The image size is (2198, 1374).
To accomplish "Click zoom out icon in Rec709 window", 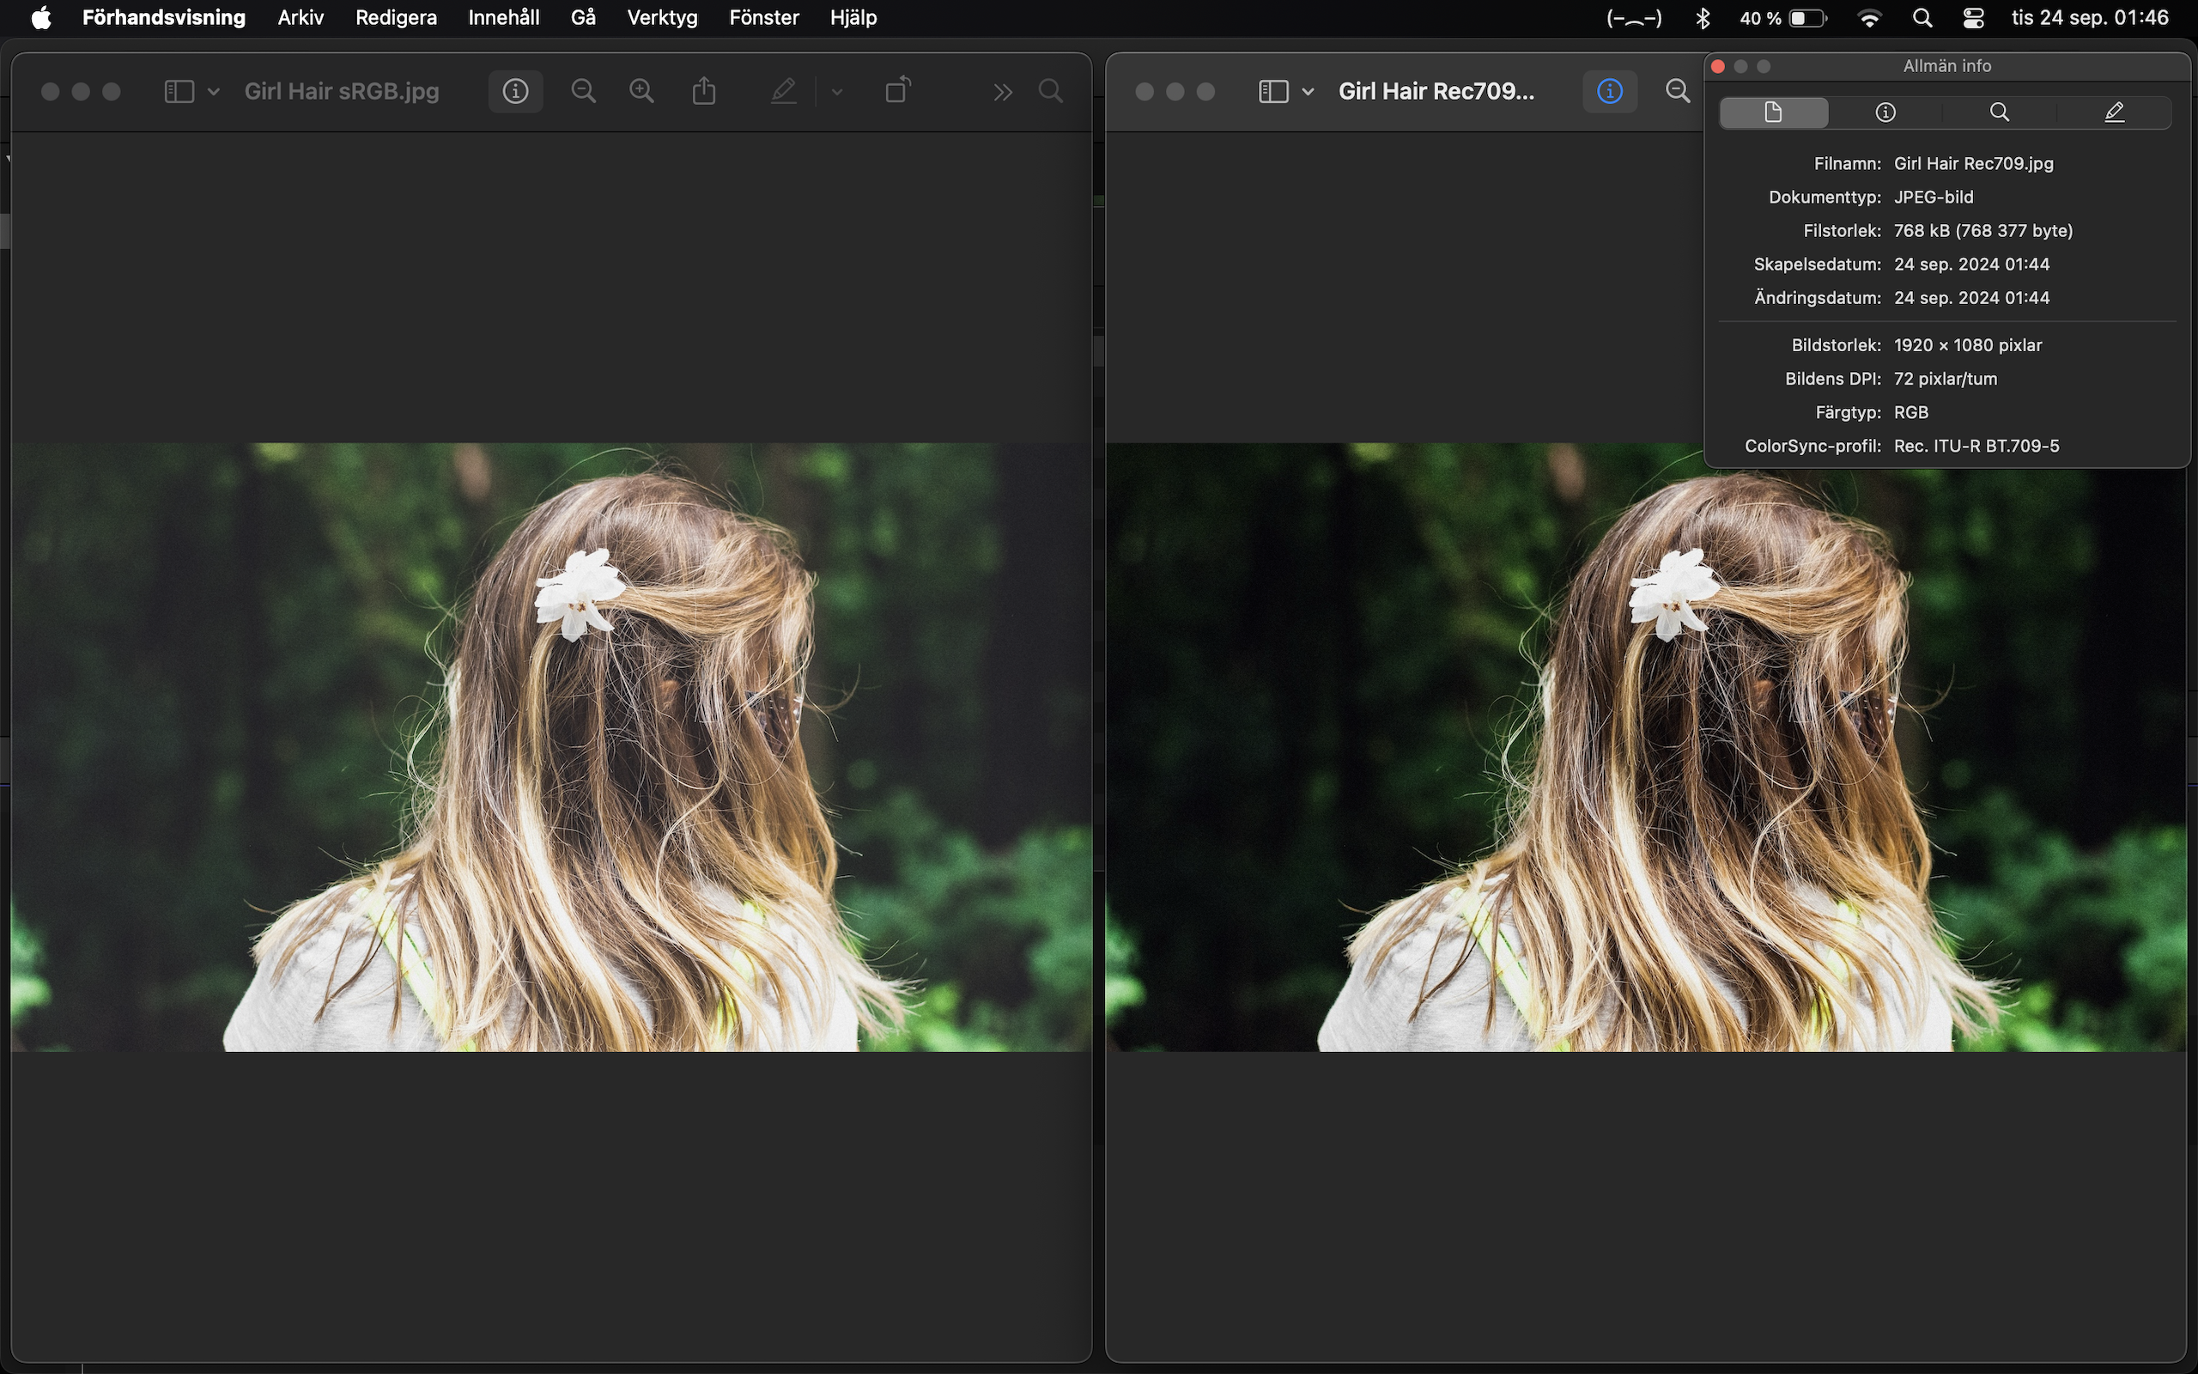I will [1678, 91].
